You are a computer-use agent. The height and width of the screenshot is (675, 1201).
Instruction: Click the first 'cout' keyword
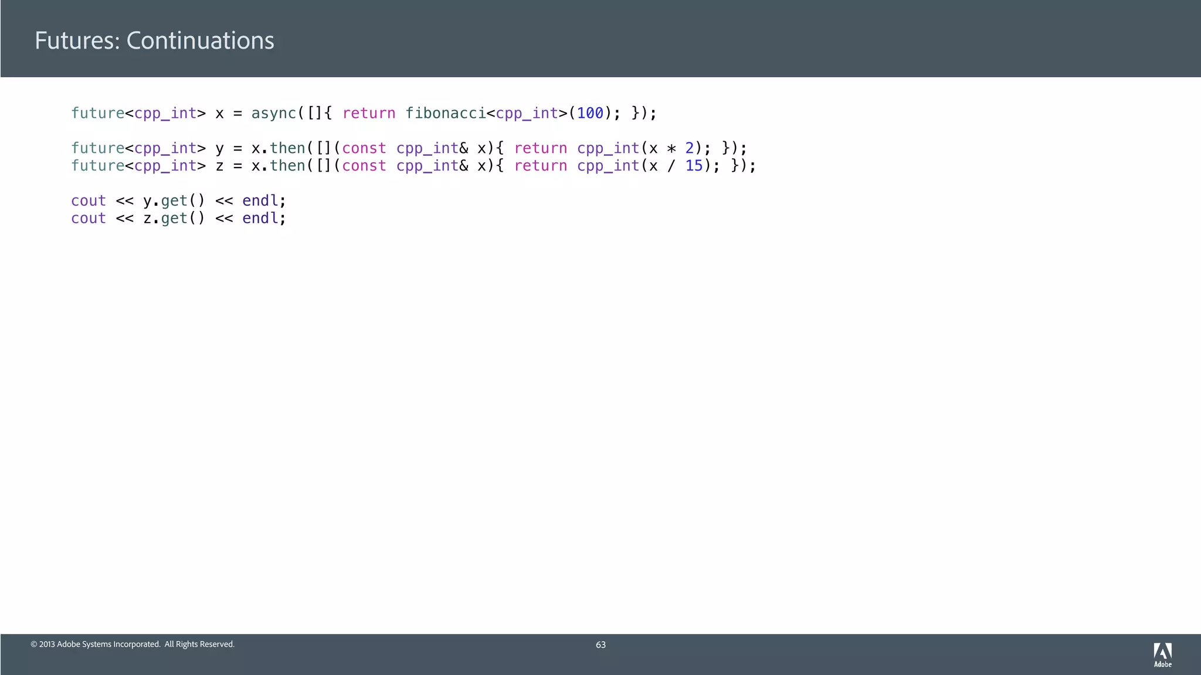click(89, 201)
